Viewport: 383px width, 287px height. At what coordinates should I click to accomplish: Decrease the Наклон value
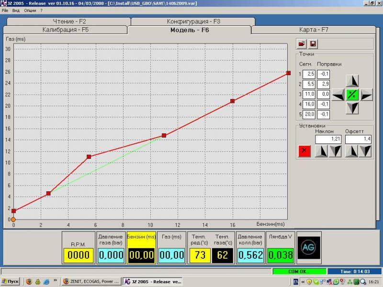(335, 152)
